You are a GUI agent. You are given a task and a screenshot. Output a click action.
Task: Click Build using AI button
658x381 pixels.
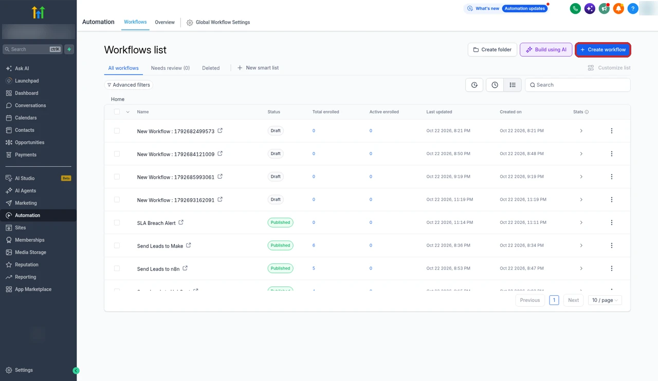point(546,50)
